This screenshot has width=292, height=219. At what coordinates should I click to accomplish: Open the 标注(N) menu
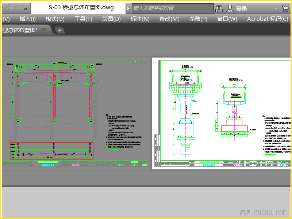(140, 19)
